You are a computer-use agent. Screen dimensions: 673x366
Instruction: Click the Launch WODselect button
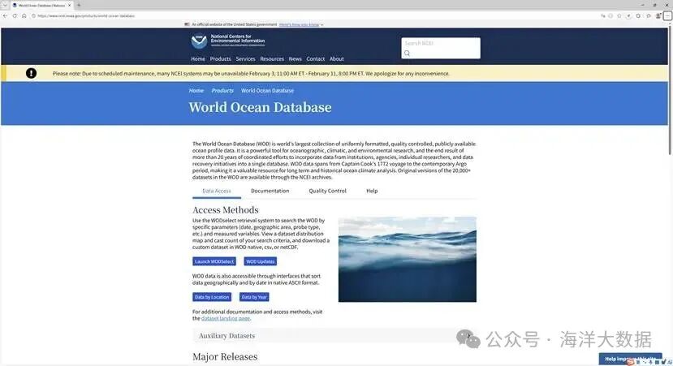pyautogui.click(x=214, y=261)
